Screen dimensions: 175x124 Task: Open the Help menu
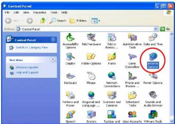[x=65, y=12]
